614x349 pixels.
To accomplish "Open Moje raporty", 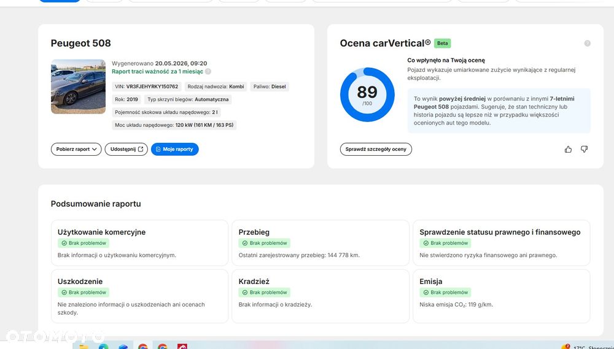I will [x=174, y=149].
